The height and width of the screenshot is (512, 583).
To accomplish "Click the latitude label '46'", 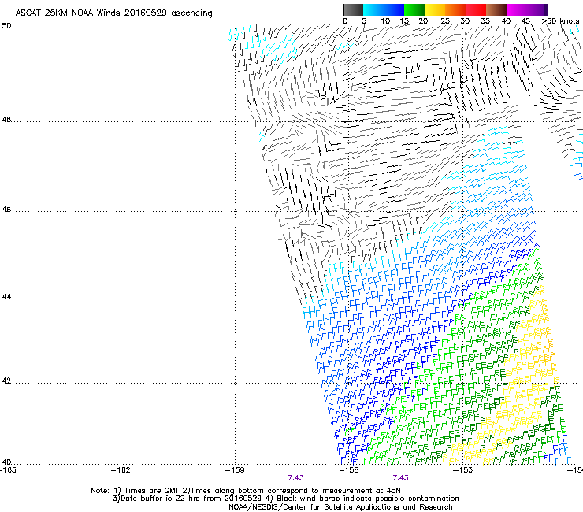I will click(6, 210).
